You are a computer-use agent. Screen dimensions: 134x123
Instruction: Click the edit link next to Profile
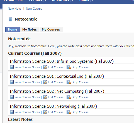point(21,1)
